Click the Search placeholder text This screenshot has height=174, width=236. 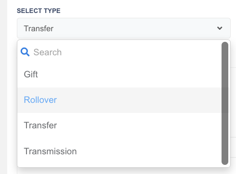[48, 52]
